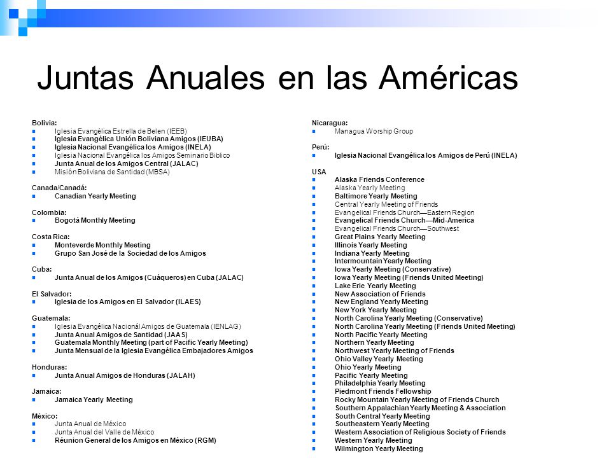Click the 'México:' heading
611x458 pixels.
(45, 416)
